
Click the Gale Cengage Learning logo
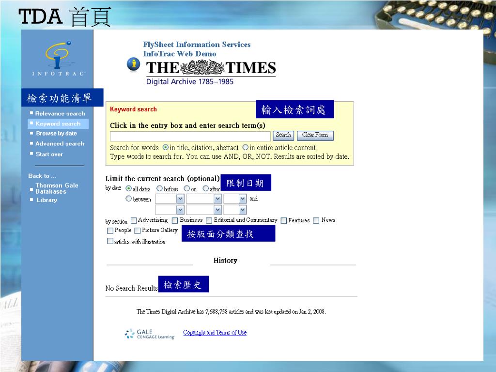point(149,334)
